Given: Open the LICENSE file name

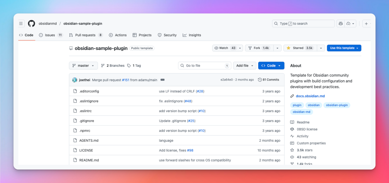Looking at the screenshot, I should click(x=86, y=150).
